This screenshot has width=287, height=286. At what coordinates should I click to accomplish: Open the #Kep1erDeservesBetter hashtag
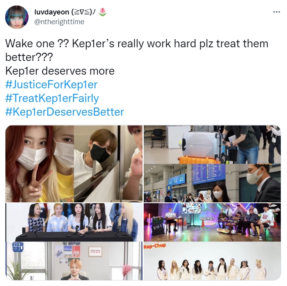[64, 112]
